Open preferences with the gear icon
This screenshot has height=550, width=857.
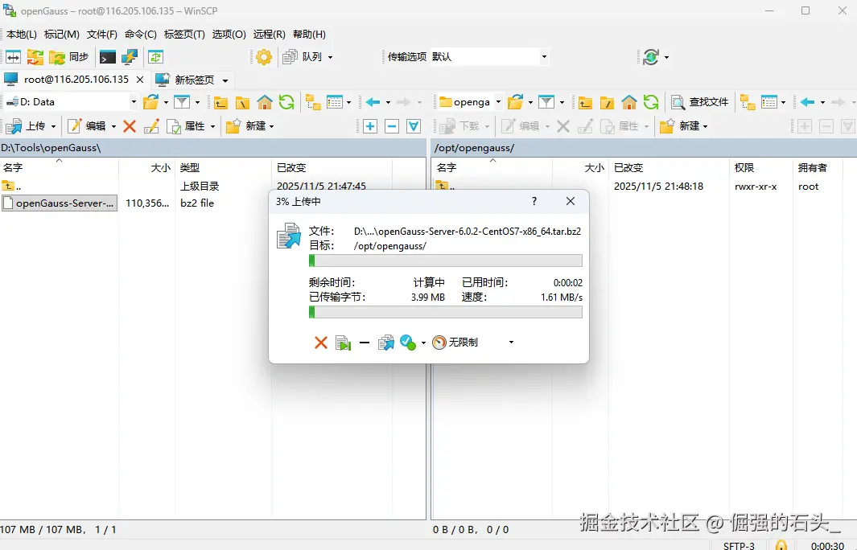pos(263,57)
